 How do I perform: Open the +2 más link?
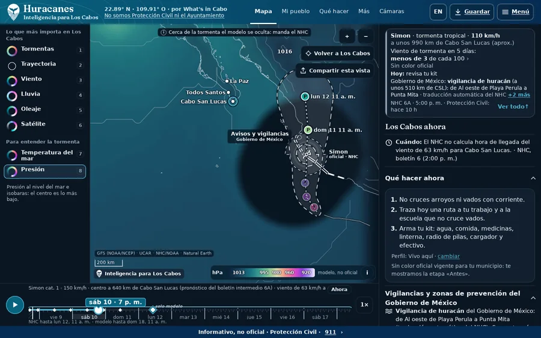[519, 94]
